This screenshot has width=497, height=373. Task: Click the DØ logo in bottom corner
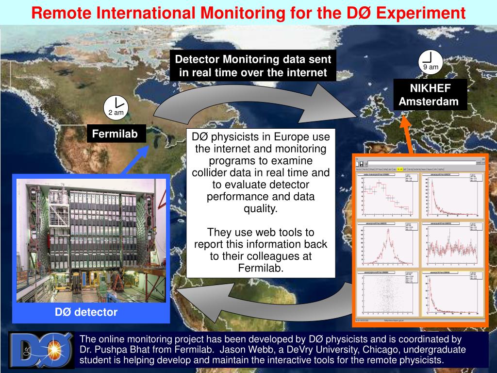[x=42, y=350]
